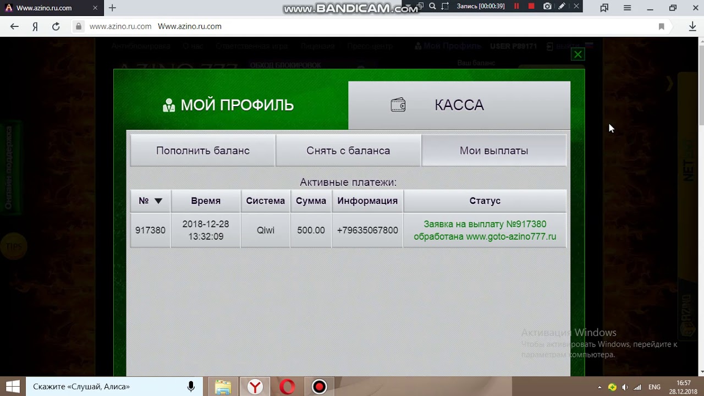Click the Bandicam region select icon
This screenshot has width=704, height=396.
click(445, 6)
